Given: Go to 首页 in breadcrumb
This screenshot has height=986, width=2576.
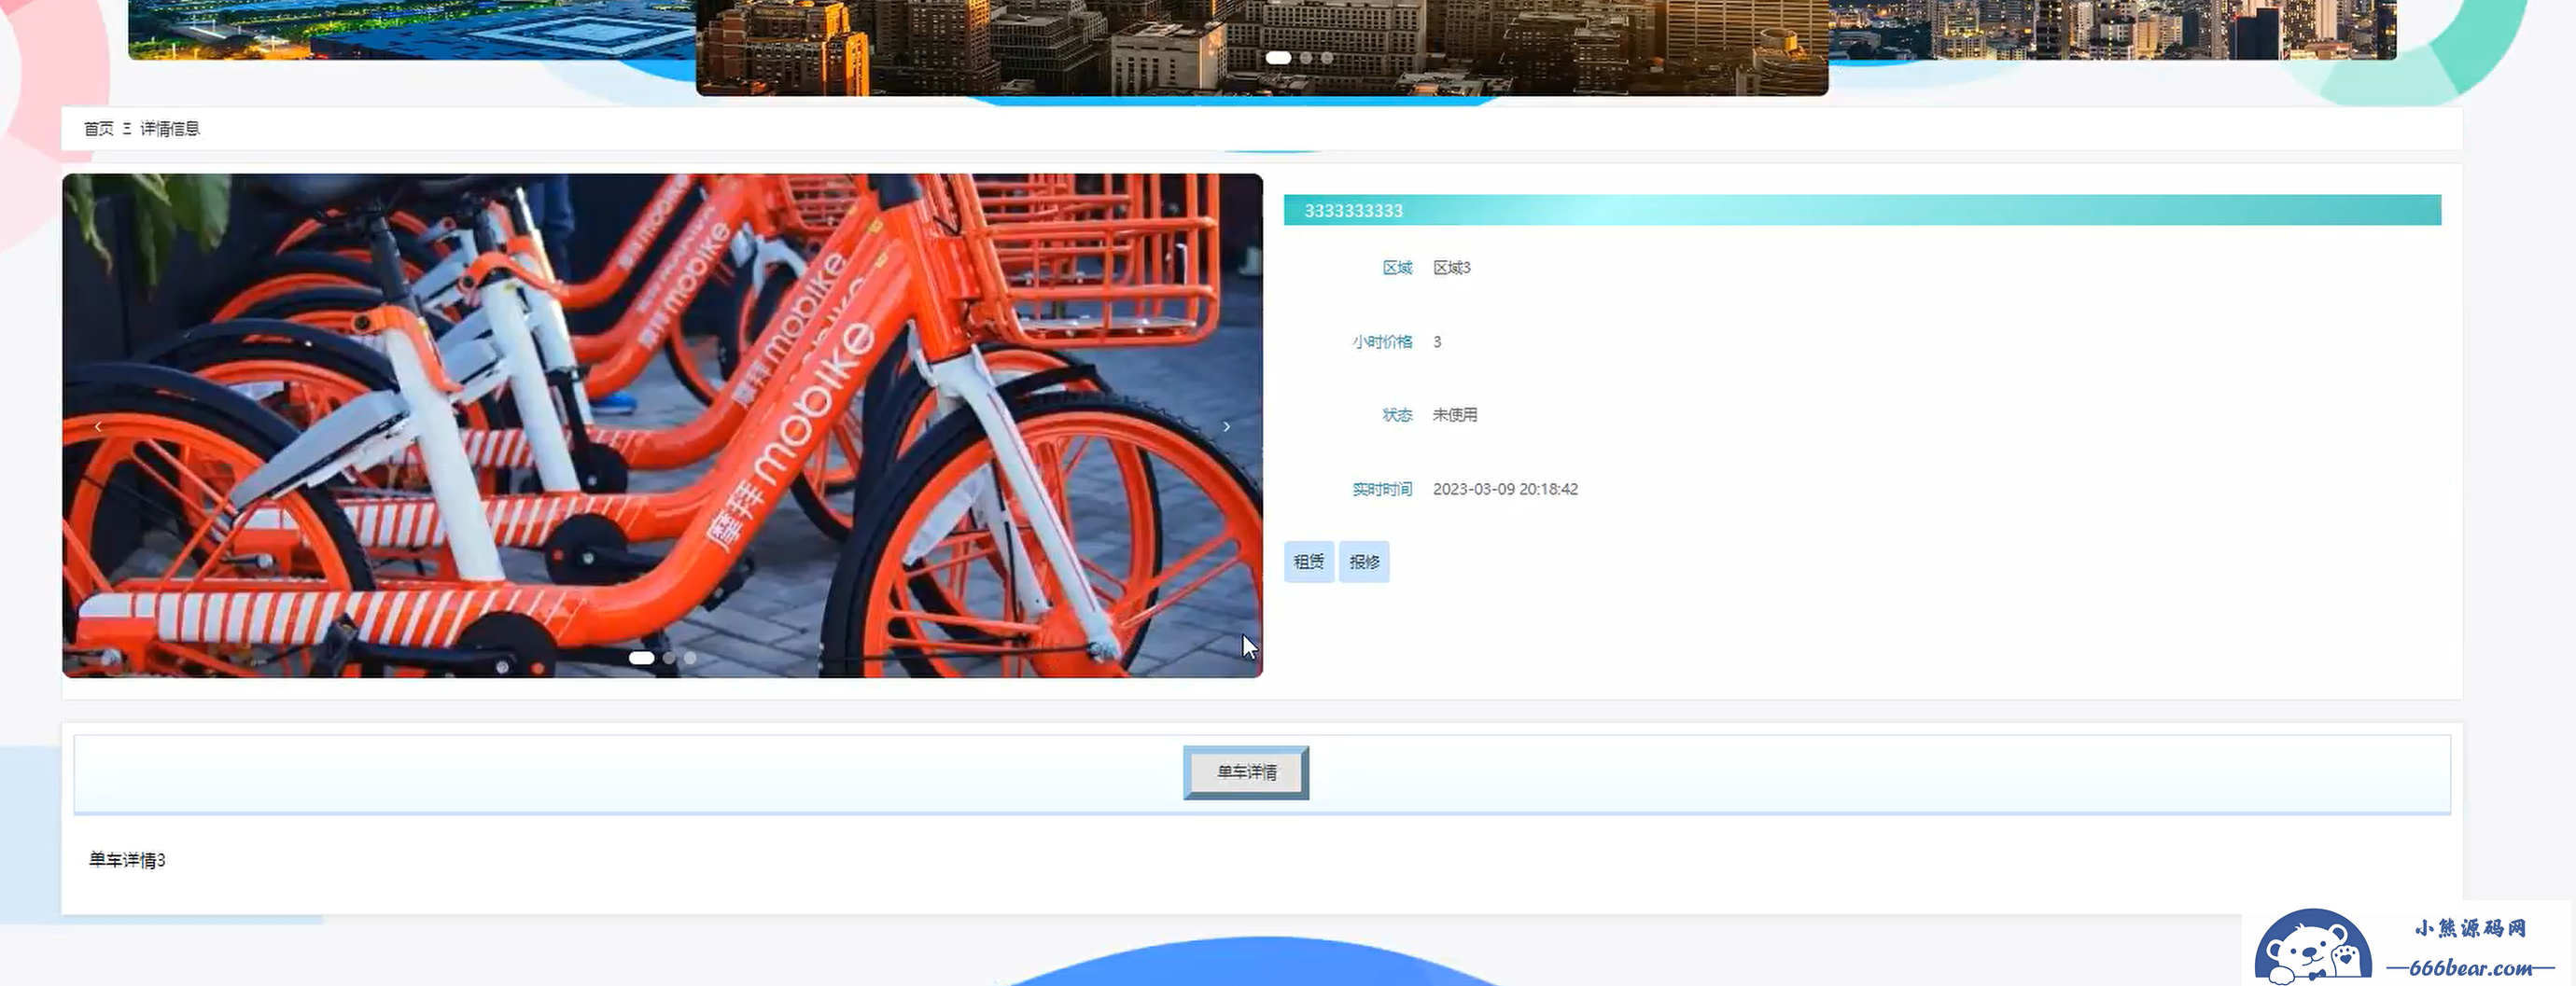Looking at the screenshot, I should 99,129.
